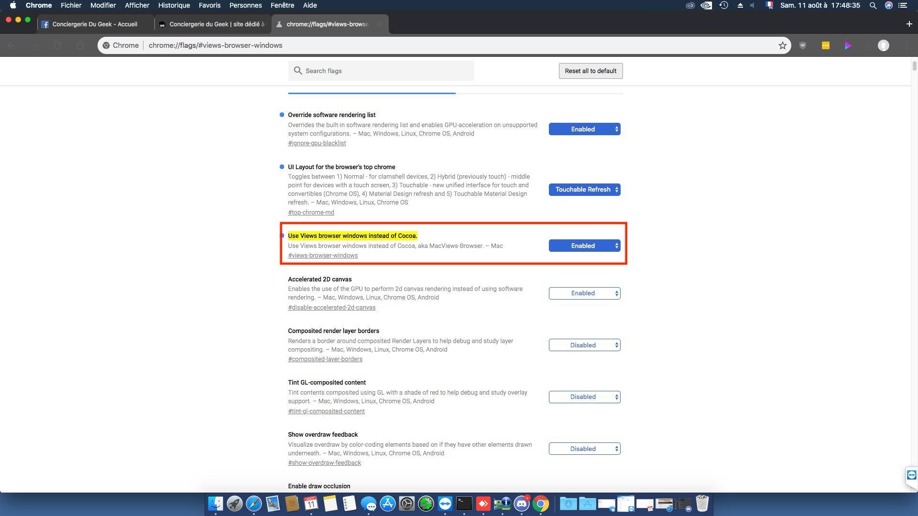Follow the #ignore-gpu-blacklist link
Viewport: 918px width, 516px height.
pos(317,143)
